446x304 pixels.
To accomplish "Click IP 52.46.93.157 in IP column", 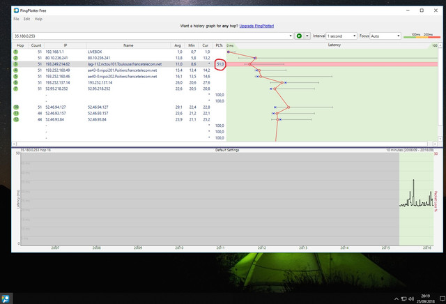I will tap(56, 113).
